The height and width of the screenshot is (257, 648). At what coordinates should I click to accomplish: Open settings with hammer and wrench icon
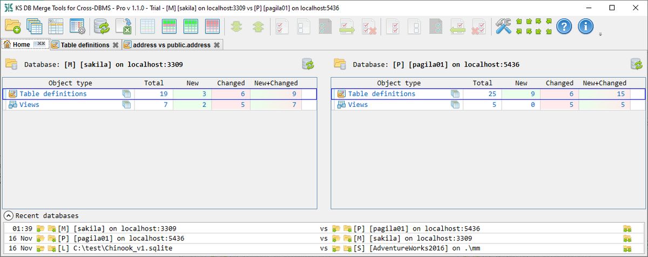coord(503,26)
